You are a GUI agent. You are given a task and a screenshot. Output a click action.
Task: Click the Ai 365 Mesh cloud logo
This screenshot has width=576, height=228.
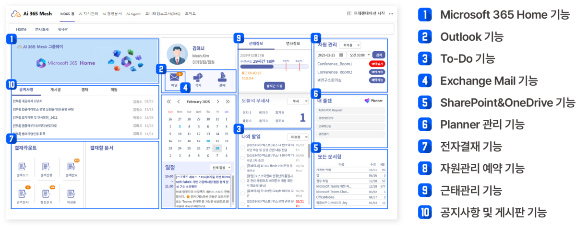[x=16, y=13]
